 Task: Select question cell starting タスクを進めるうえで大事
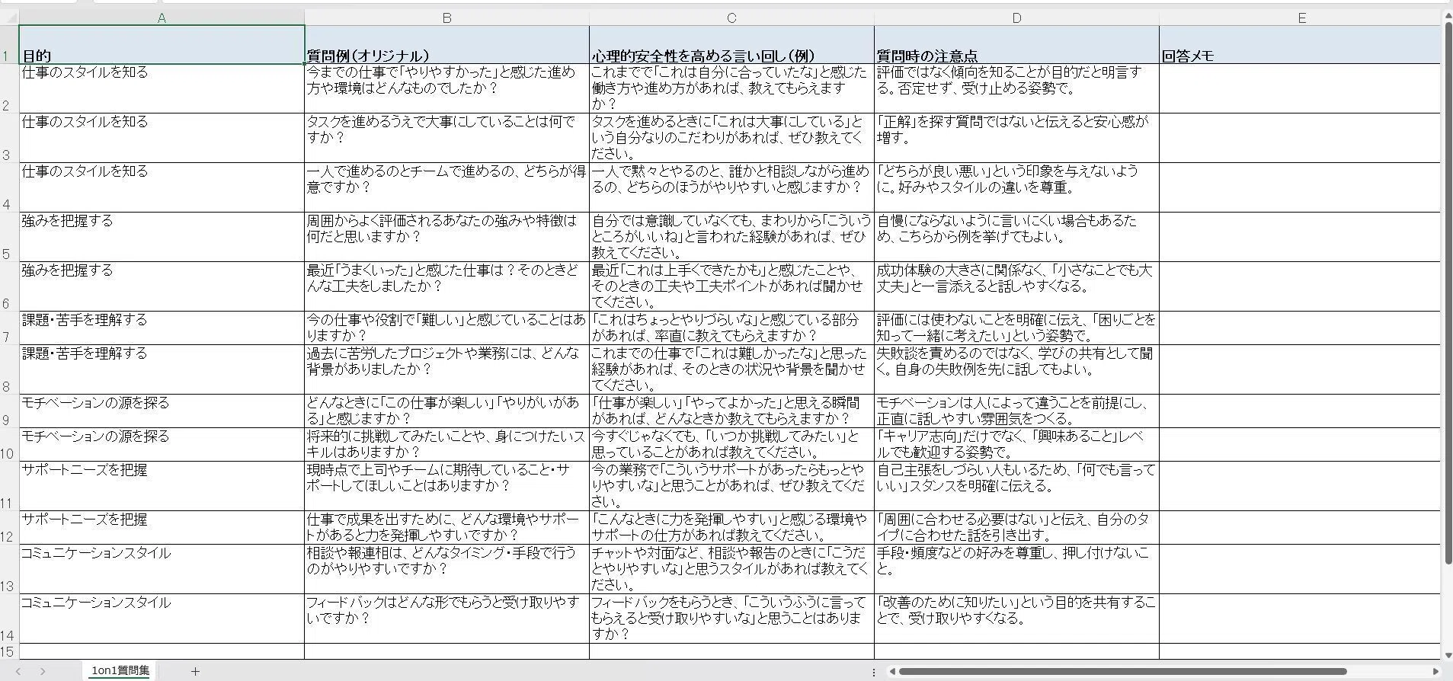tap(446, 138)
